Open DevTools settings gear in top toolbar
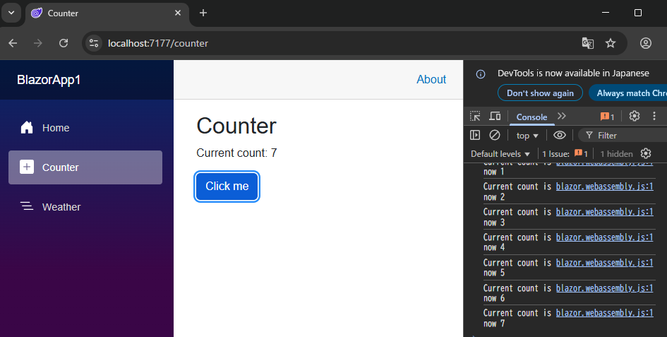 pyautogui.click(x=634, y=117)
